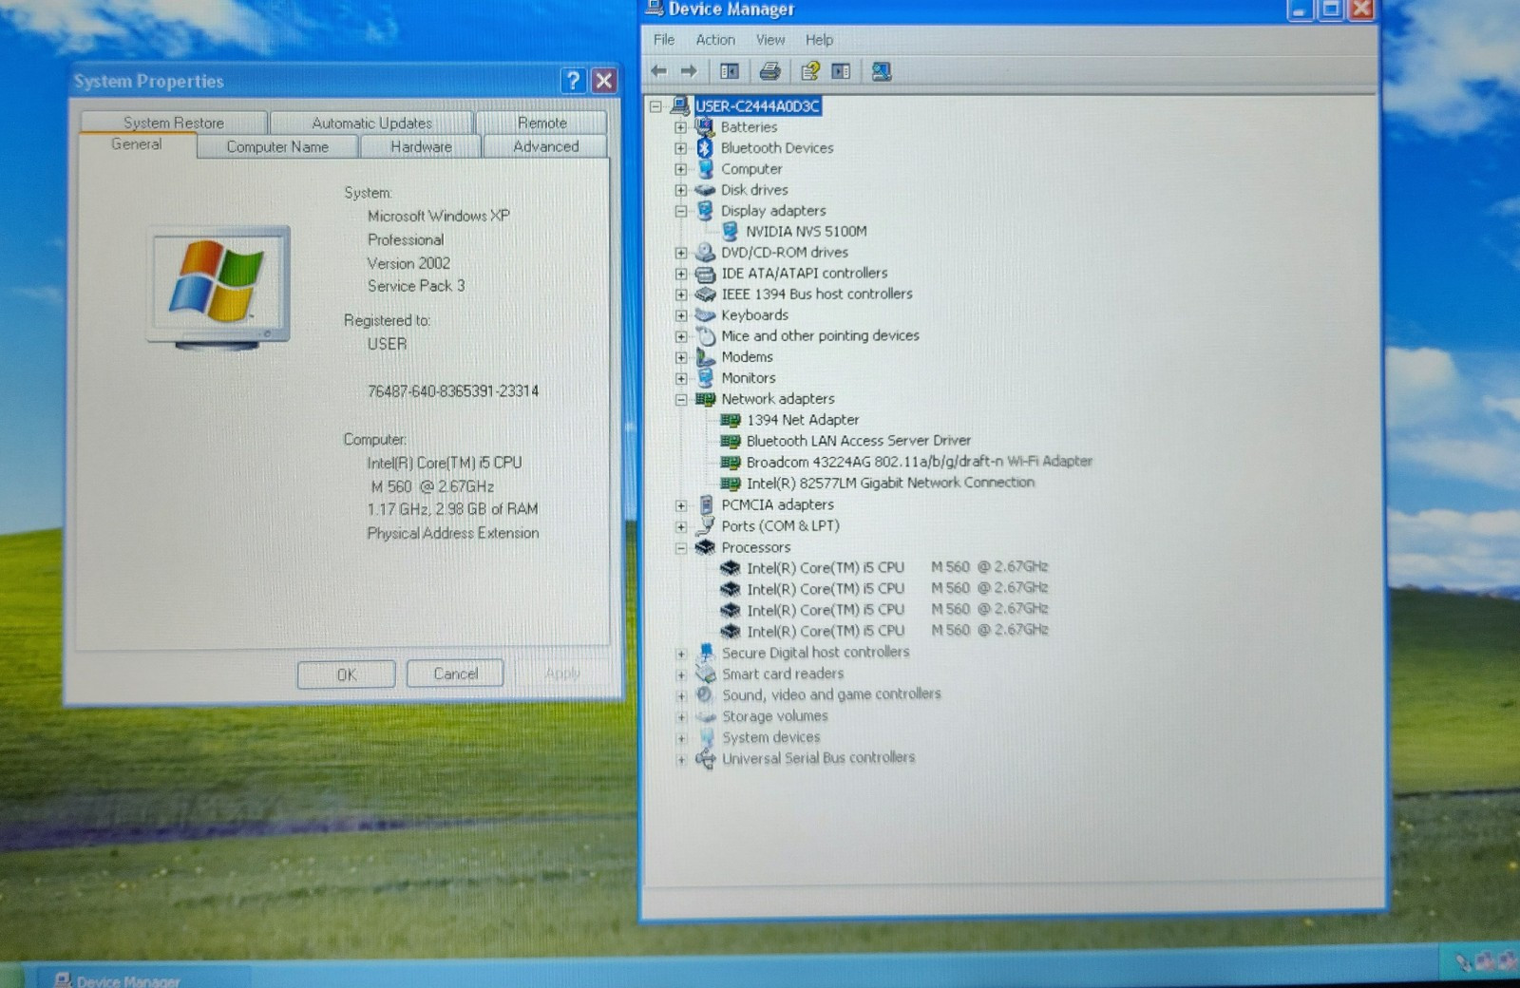
Task: Click the Disk drives icon
Action: [705, 190]
